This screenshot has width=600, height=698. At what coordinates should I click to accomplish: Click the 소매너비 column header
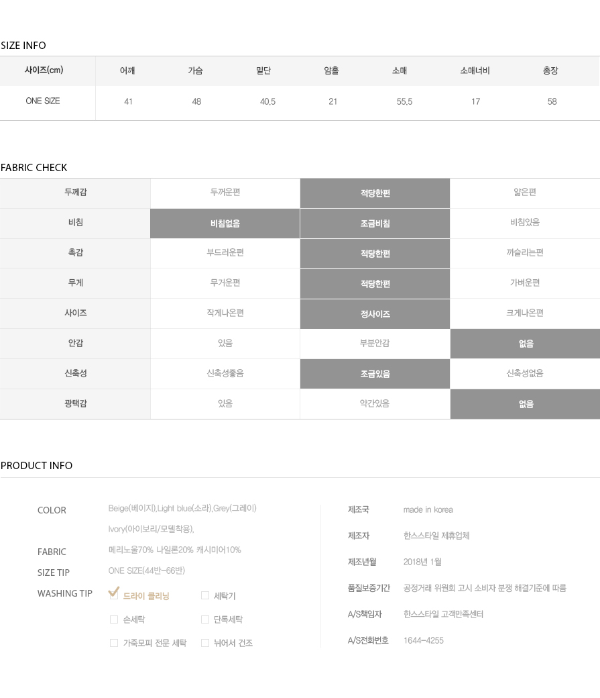pyautogui.click(x=475, y=70)
